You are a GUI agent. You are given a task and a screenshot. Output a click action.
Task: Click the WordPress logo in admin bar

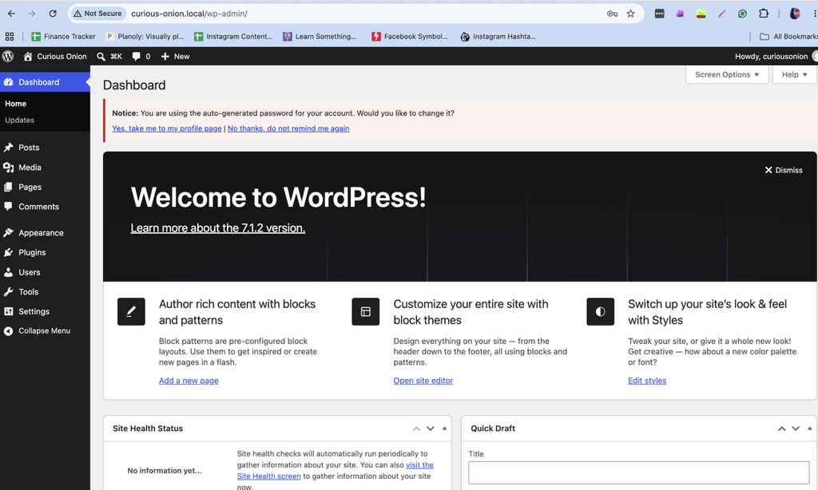pyautogui.click(x=8, y=57)
